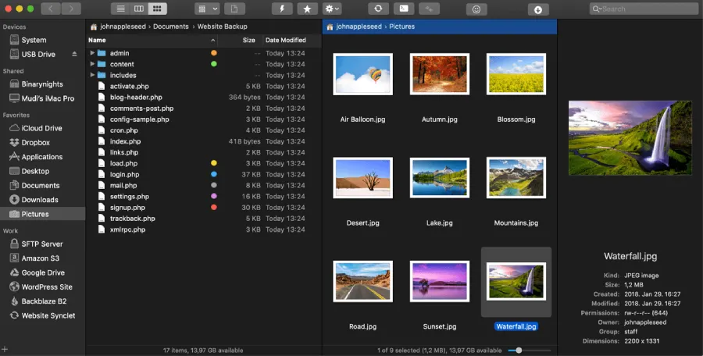Select the Autumn.jpg thumbnail
703x356 pixels.
point(439,74)
